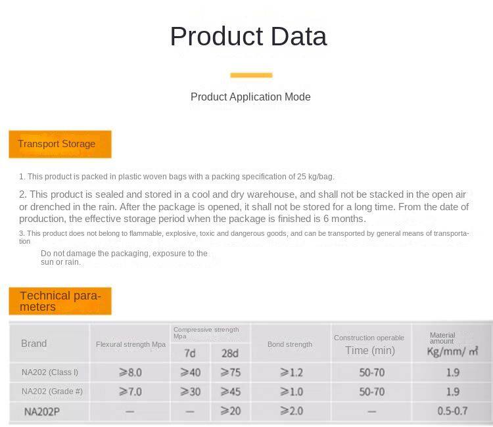Viewport: 493px width, 427px height.
Task: Select the NA202P row label
Action: [x=42, y=412]
